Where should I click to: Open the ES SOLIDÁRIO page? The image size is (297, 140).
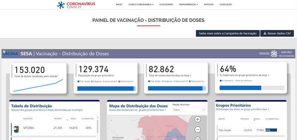point(166,4)
